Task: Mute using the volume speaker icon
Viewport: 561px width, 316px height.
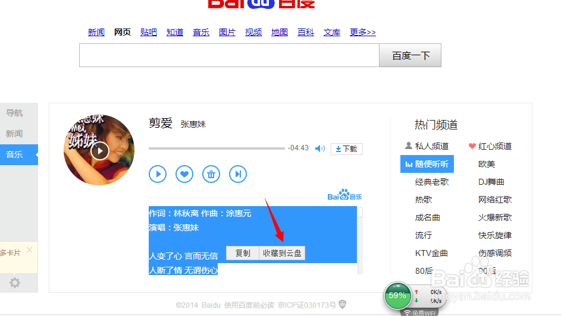Action: pyautogui.click(x=320, y=148)
